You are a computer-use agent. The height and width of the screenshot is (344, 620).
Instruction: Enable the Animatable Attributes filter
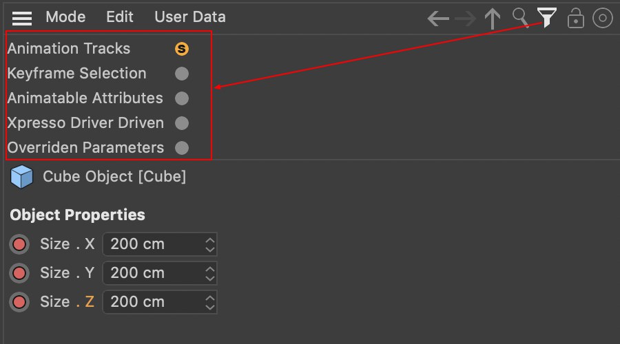(x=181, y=98)
